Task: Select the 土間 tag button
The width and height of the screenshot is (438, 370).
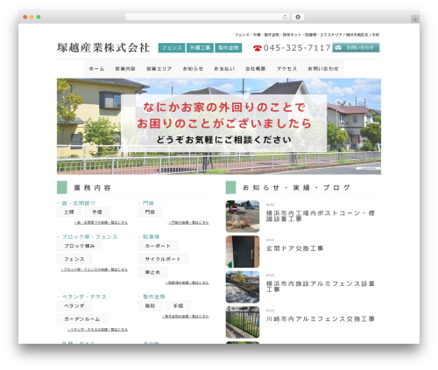Action: (69, 212)
